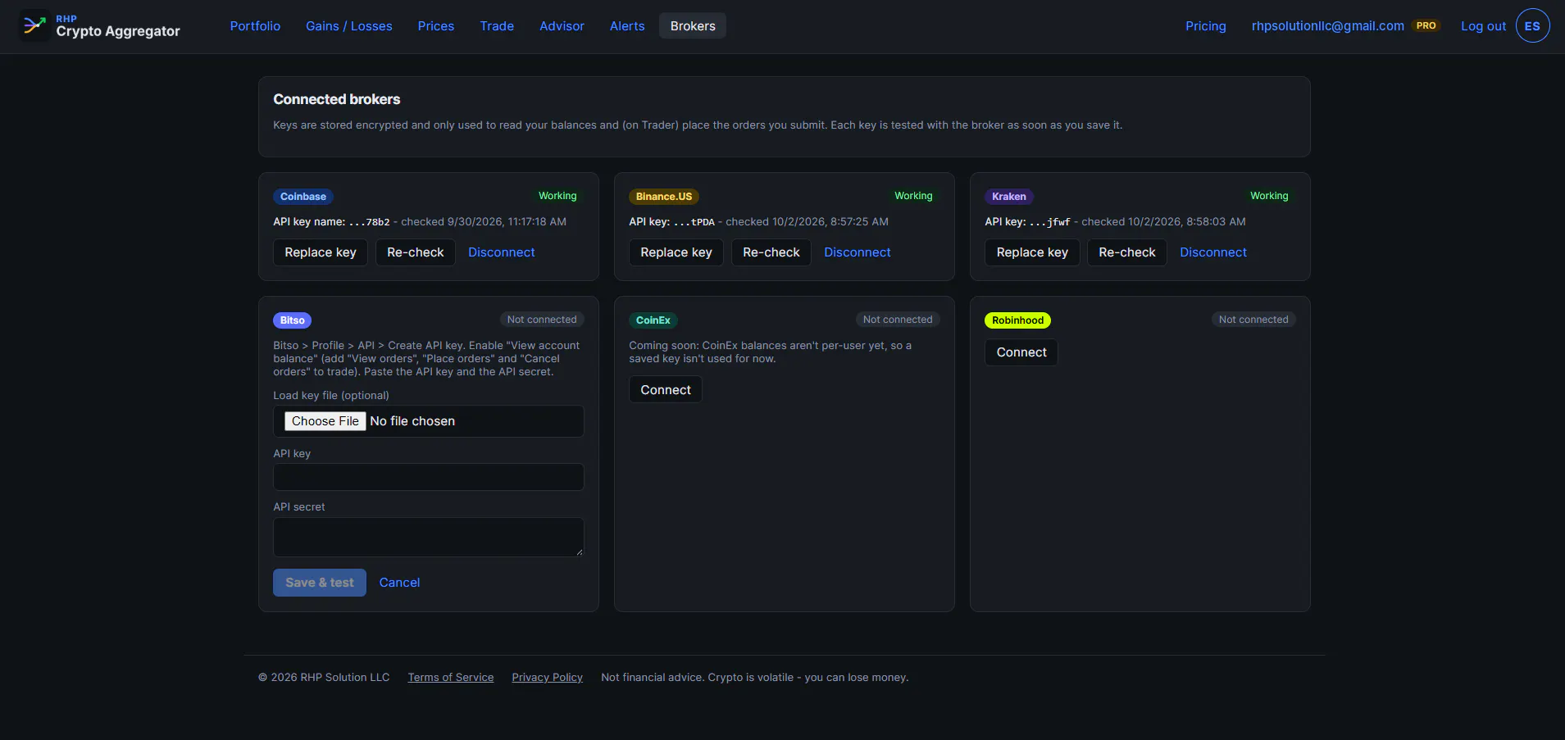Open Terms of Service
The image size is (1565, 740).
point(451,678)
